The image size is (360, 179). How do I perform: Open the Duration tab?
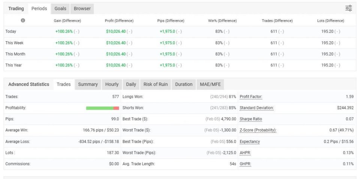pos(184,84)
